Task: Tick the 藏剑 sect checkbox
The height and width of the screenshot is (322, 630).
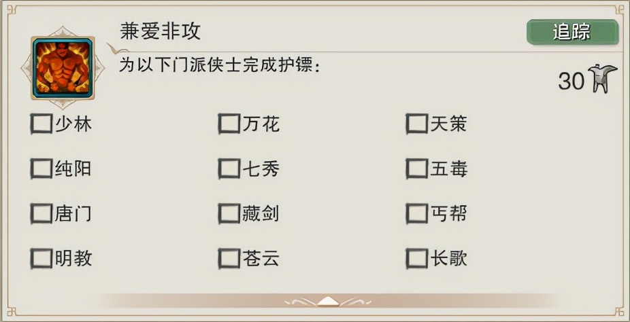Action: tap(229, 213)
